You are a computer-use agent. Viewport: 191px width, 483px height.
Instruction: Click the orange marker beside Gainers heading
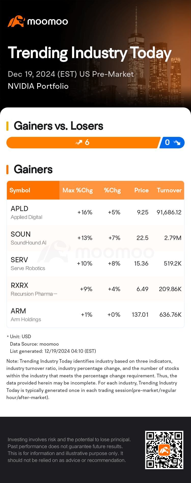point(7,169)
